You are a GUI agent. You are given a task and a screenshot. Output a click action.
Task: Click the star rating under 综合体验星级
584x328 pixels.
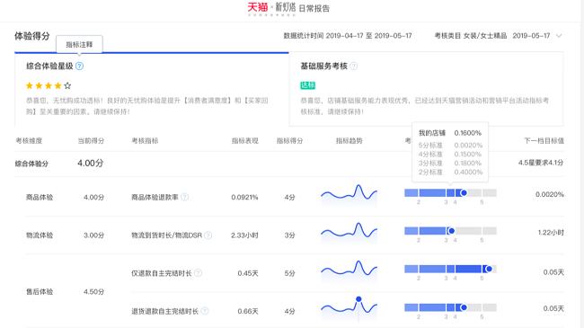pos(49,85)
